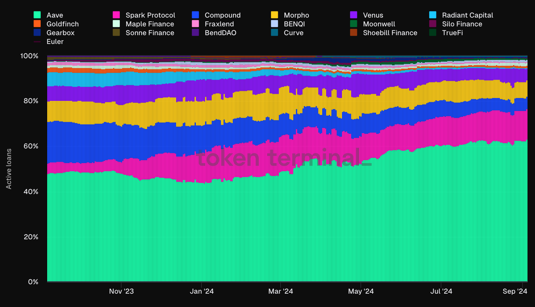Select the BENQI legend label
This screenshot has width=535, height=307.
pos(294,24)
